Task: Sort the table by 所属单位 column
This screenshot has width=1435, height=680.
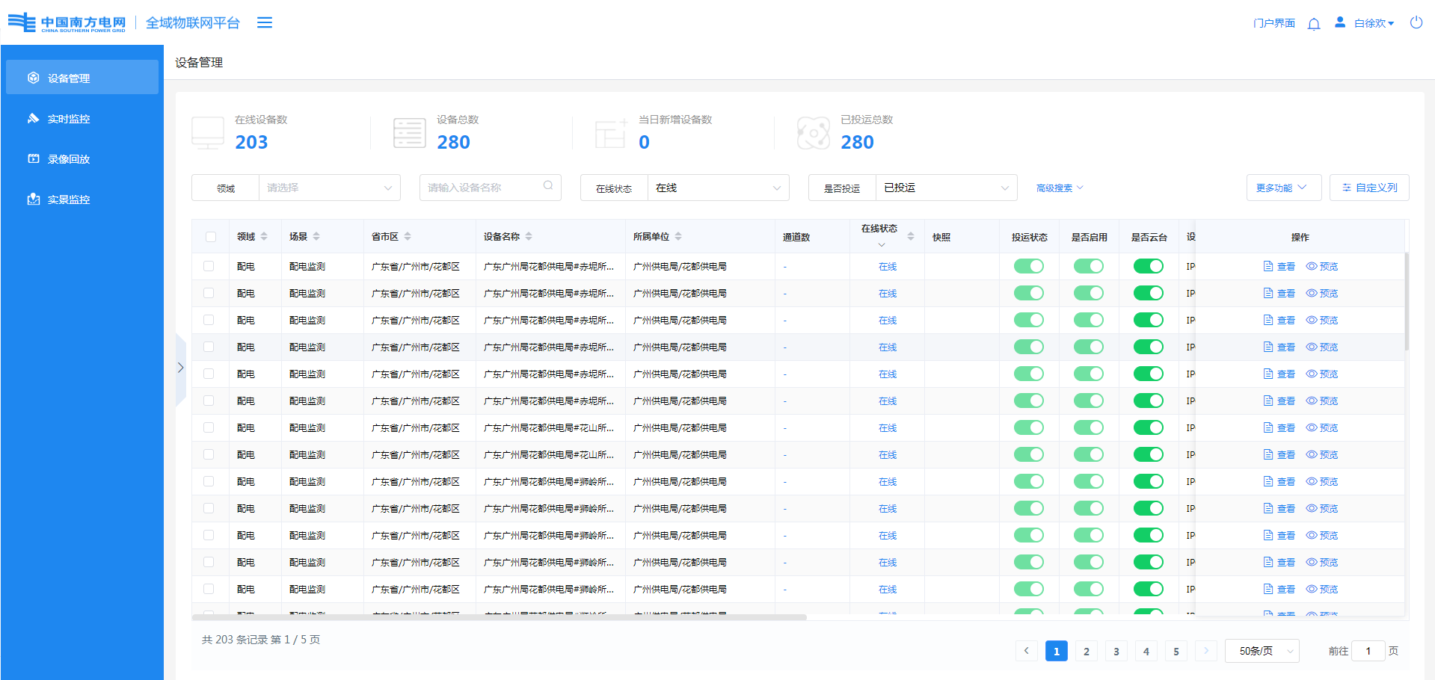Action: (678, 236)
